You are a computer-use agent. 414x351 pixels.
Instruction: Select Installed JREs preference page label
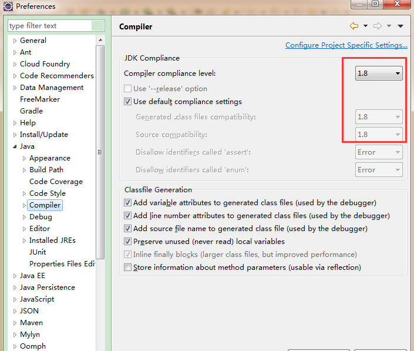(52, 240)
